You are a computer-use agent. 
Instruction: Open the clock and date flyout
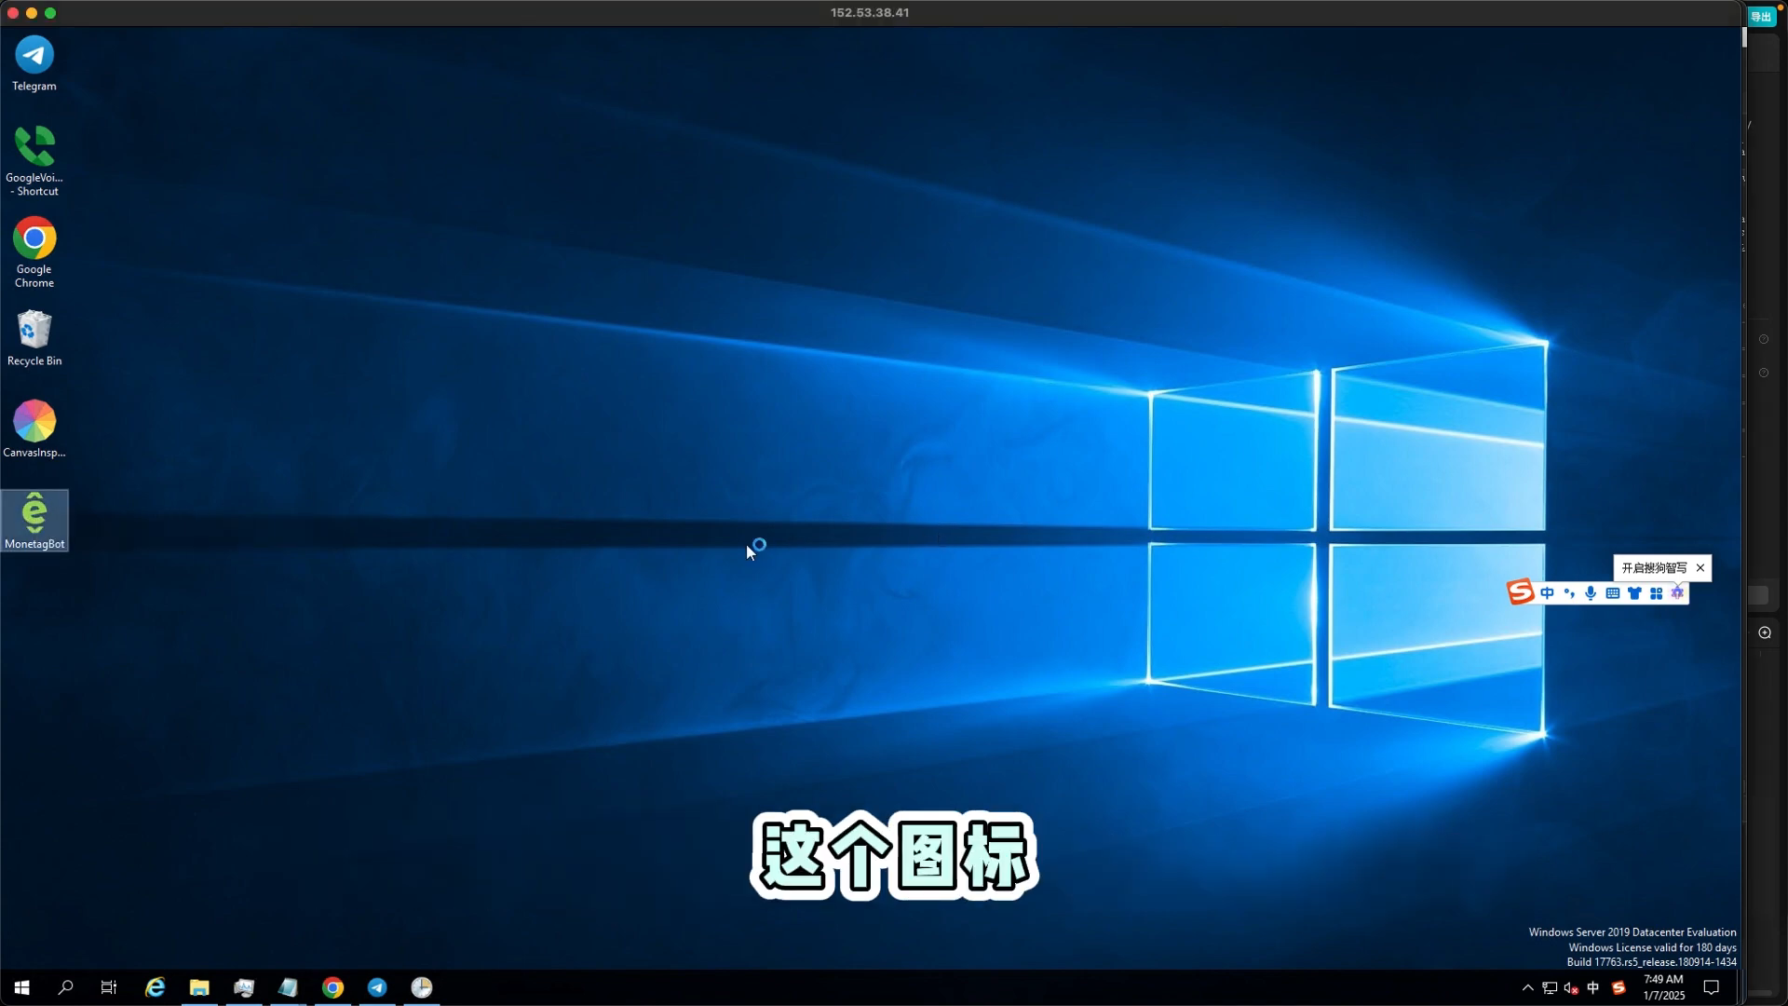coord(1664,987)
